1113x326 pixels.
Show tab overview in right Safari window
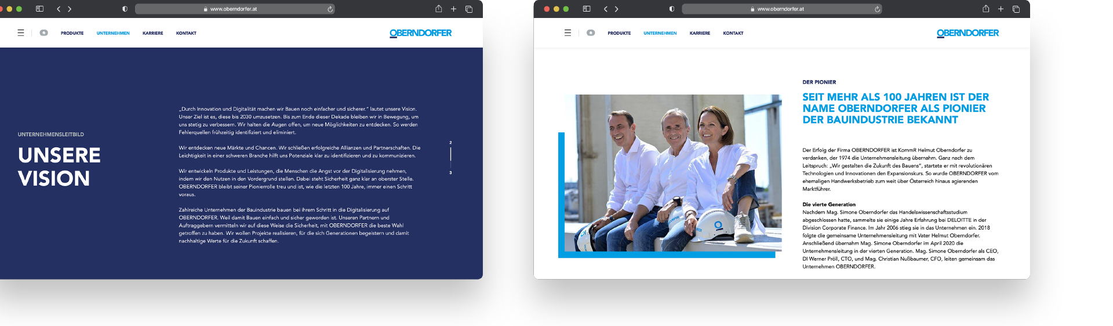1016,9
